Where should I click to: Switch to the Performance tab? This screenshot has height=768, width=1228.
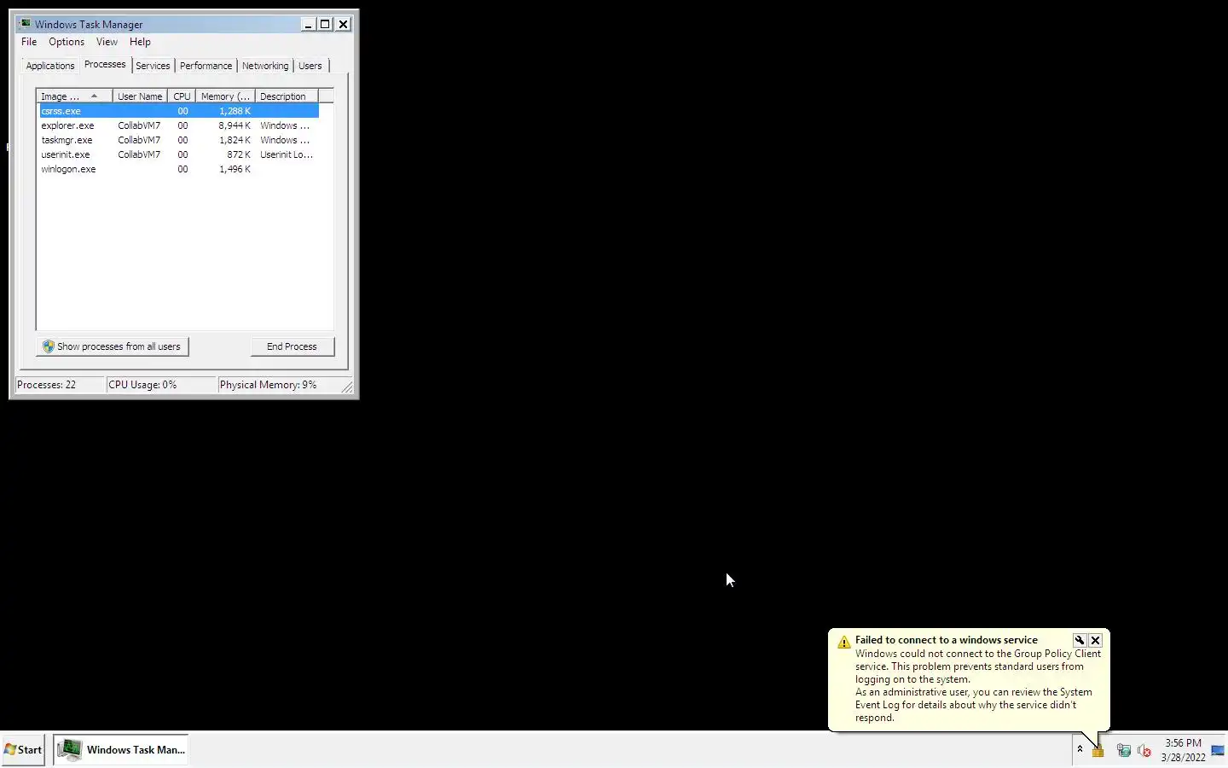[206, 66]
